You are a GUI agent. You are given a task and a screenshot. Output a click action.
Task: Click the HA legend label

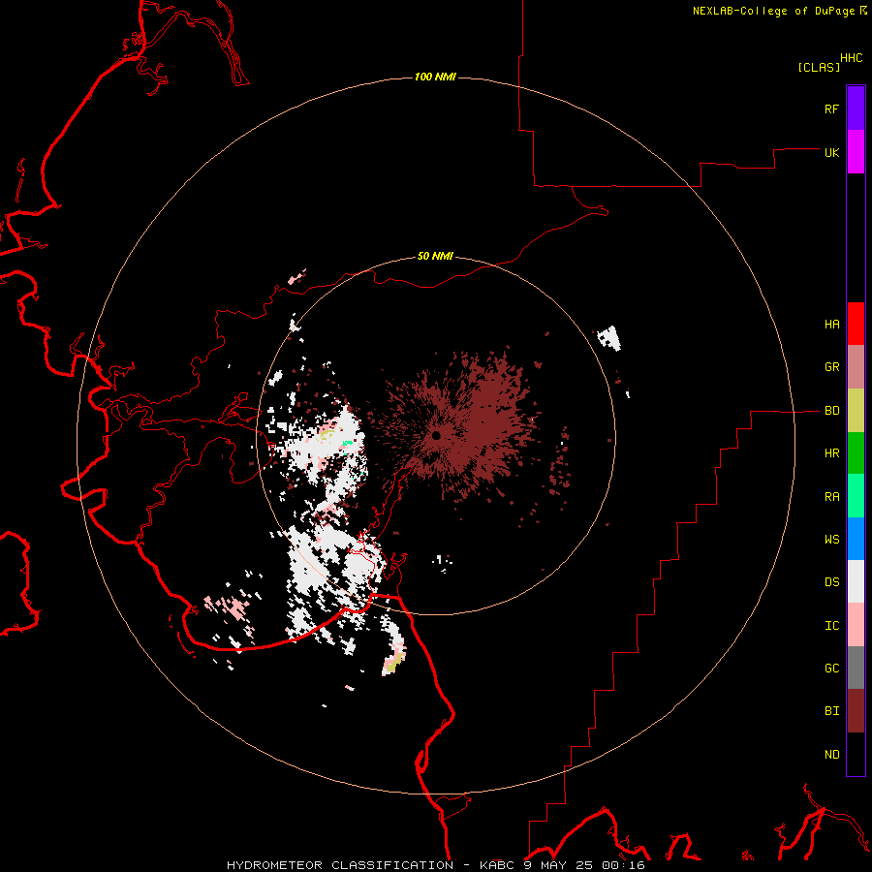coord(831,324)
